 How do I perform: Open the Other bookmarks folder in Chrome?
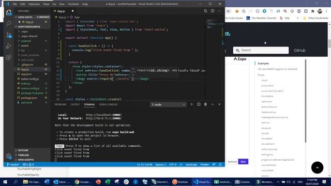point(315,18)
